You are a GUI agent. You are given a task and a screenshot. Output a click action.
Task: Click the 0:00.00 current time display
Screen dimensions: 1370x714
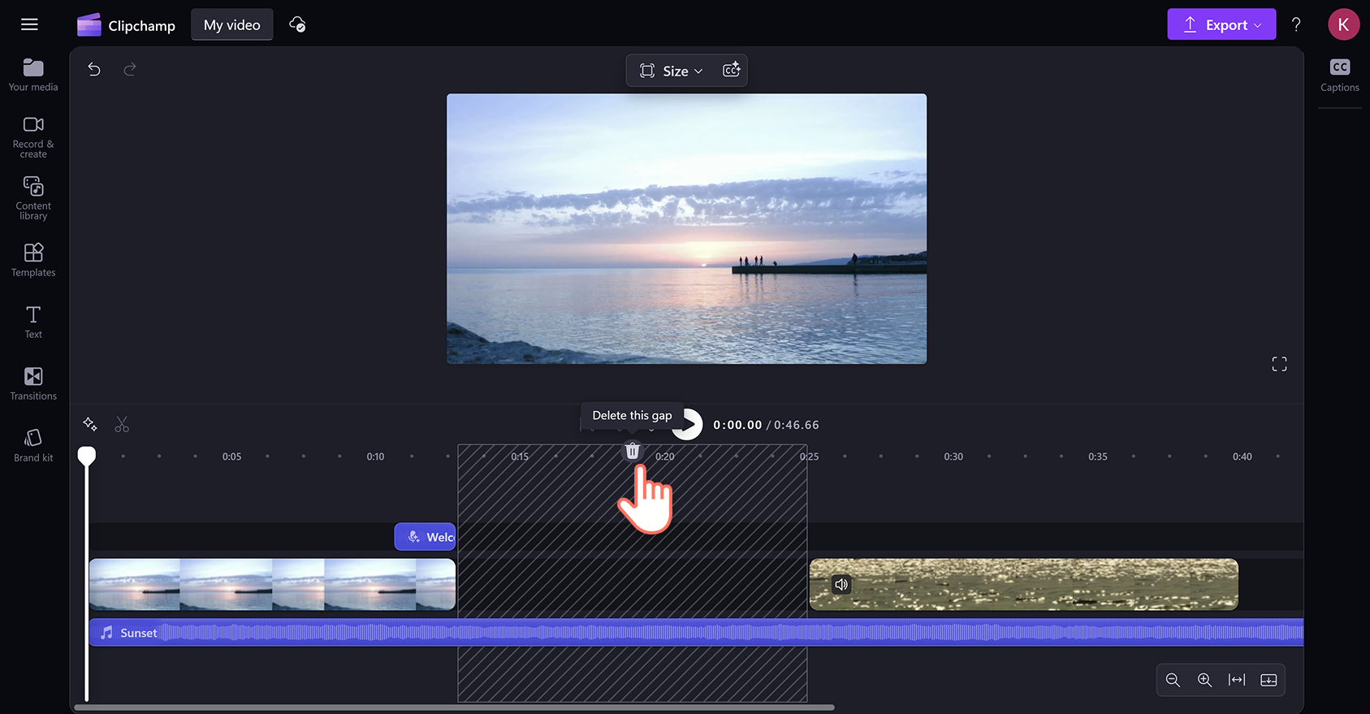737,425
